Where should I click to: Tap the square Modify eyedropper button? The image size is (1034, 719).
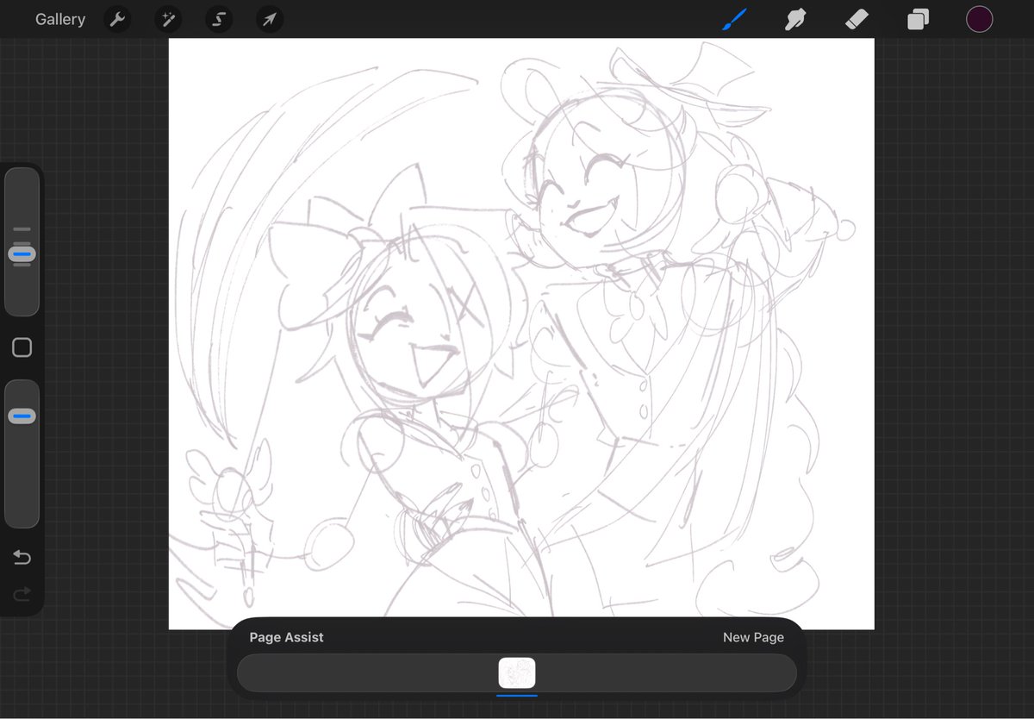pyautogui.click(x=22, y=347)
